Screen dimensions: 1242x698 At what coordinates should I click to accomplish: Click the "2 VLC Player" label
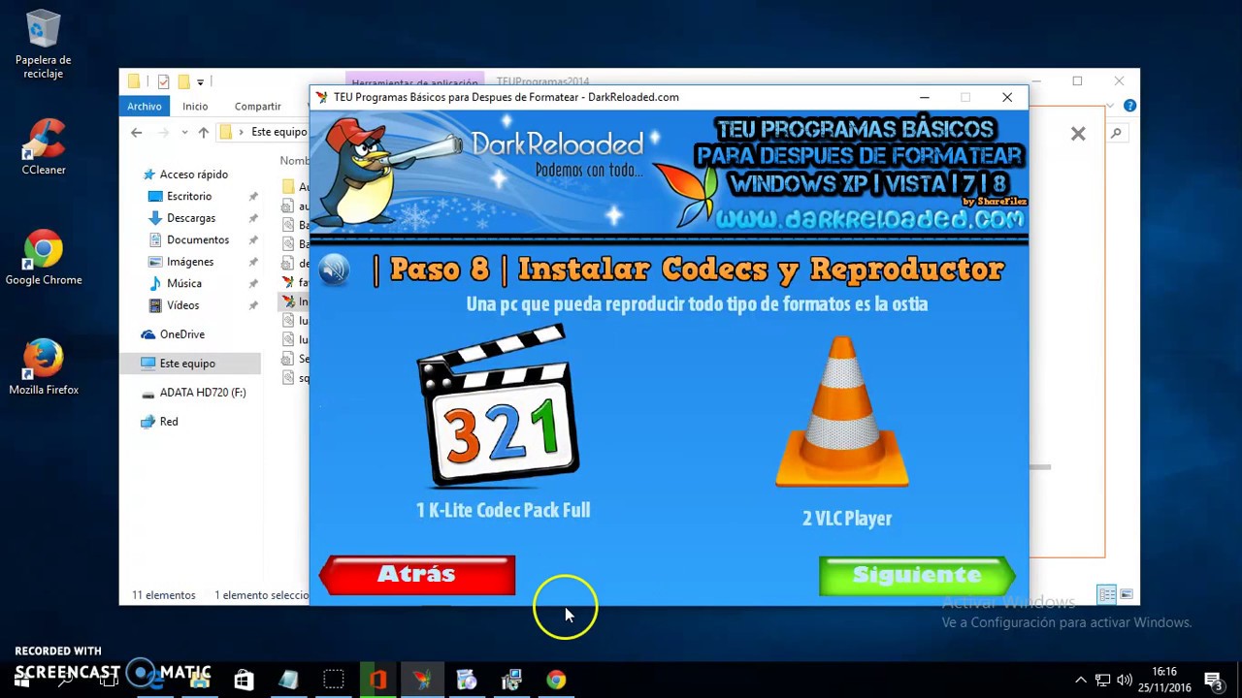tap(847, 519)
